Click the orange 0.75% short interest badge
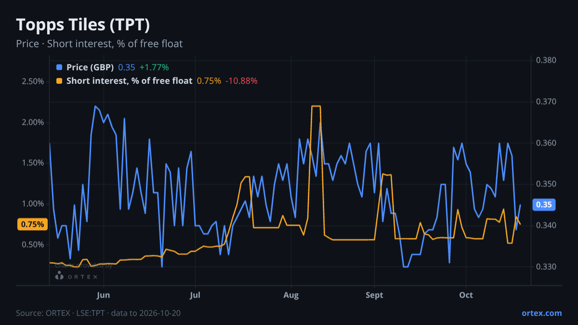578x325 pixels. click(32, 224)
